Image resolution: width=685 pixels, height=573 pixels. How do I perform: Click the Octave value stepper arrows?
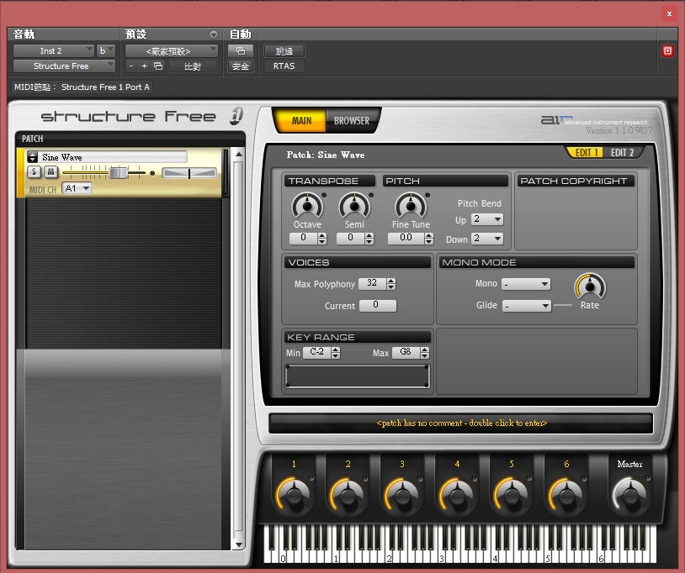pyautogui.click(x=322, y=238)
